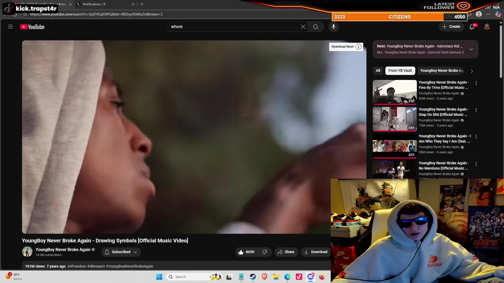Screen dimensions: 504x283
Task: Open the info icon beside Download Now
Action: pos(358,47)
